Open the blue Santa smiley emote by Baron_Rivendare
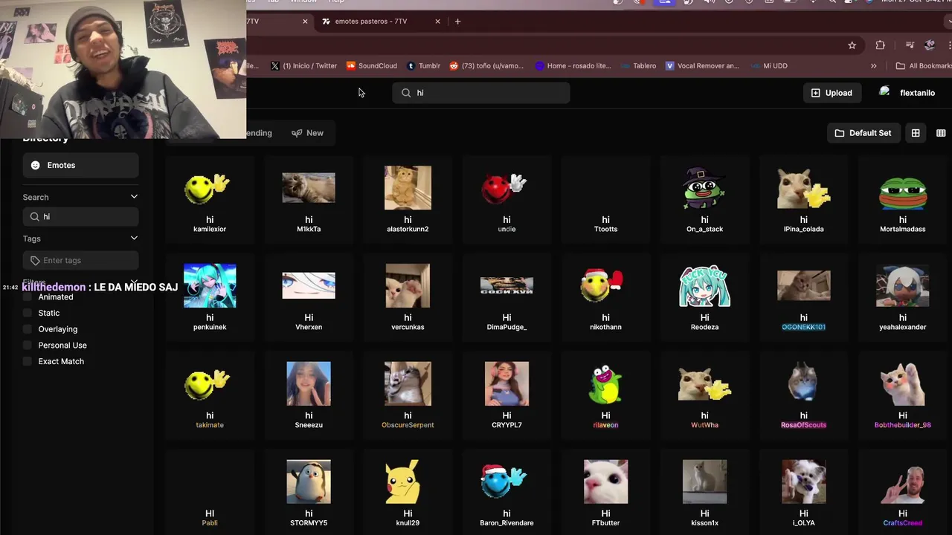The width and height of the screenshot is (952, 535). (504, 481)
